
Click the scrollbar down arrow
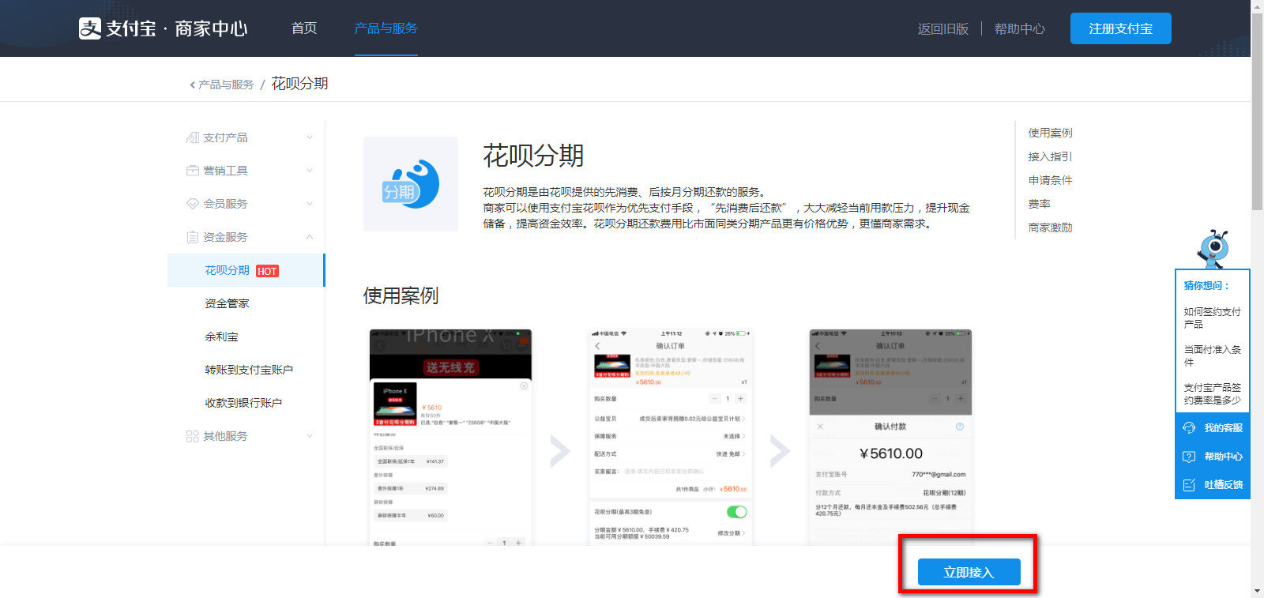click(1257, 591)
